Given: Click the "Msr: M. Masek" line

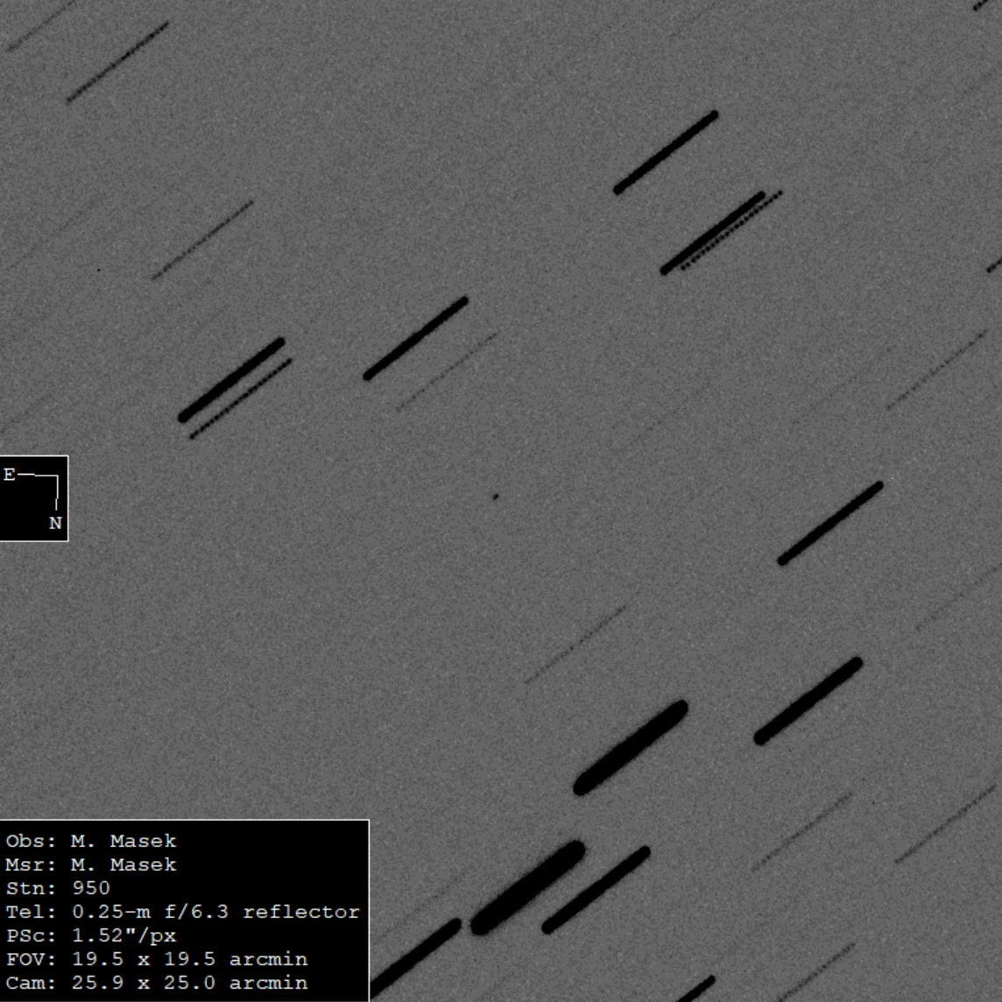Looking at the screenshot, I should pos(91,864).
